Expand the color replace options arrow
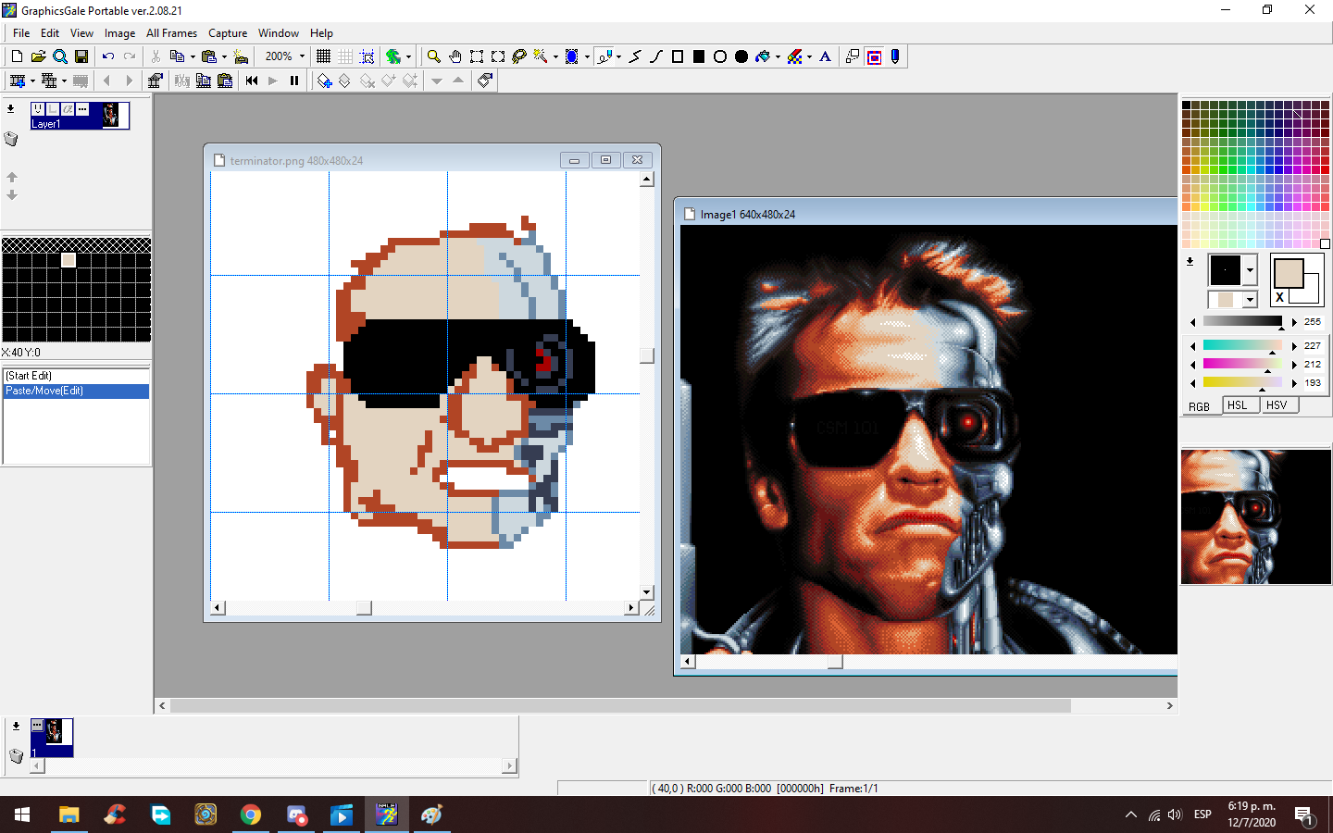Screen dimensions: 1333x833 coord(809,56)
